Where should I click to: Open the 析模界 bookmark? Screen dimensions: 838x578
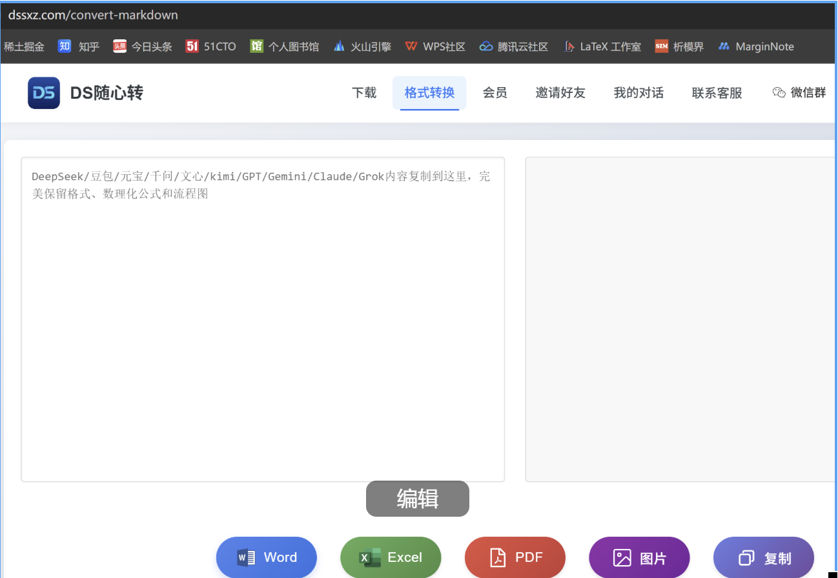coord(679,46)
